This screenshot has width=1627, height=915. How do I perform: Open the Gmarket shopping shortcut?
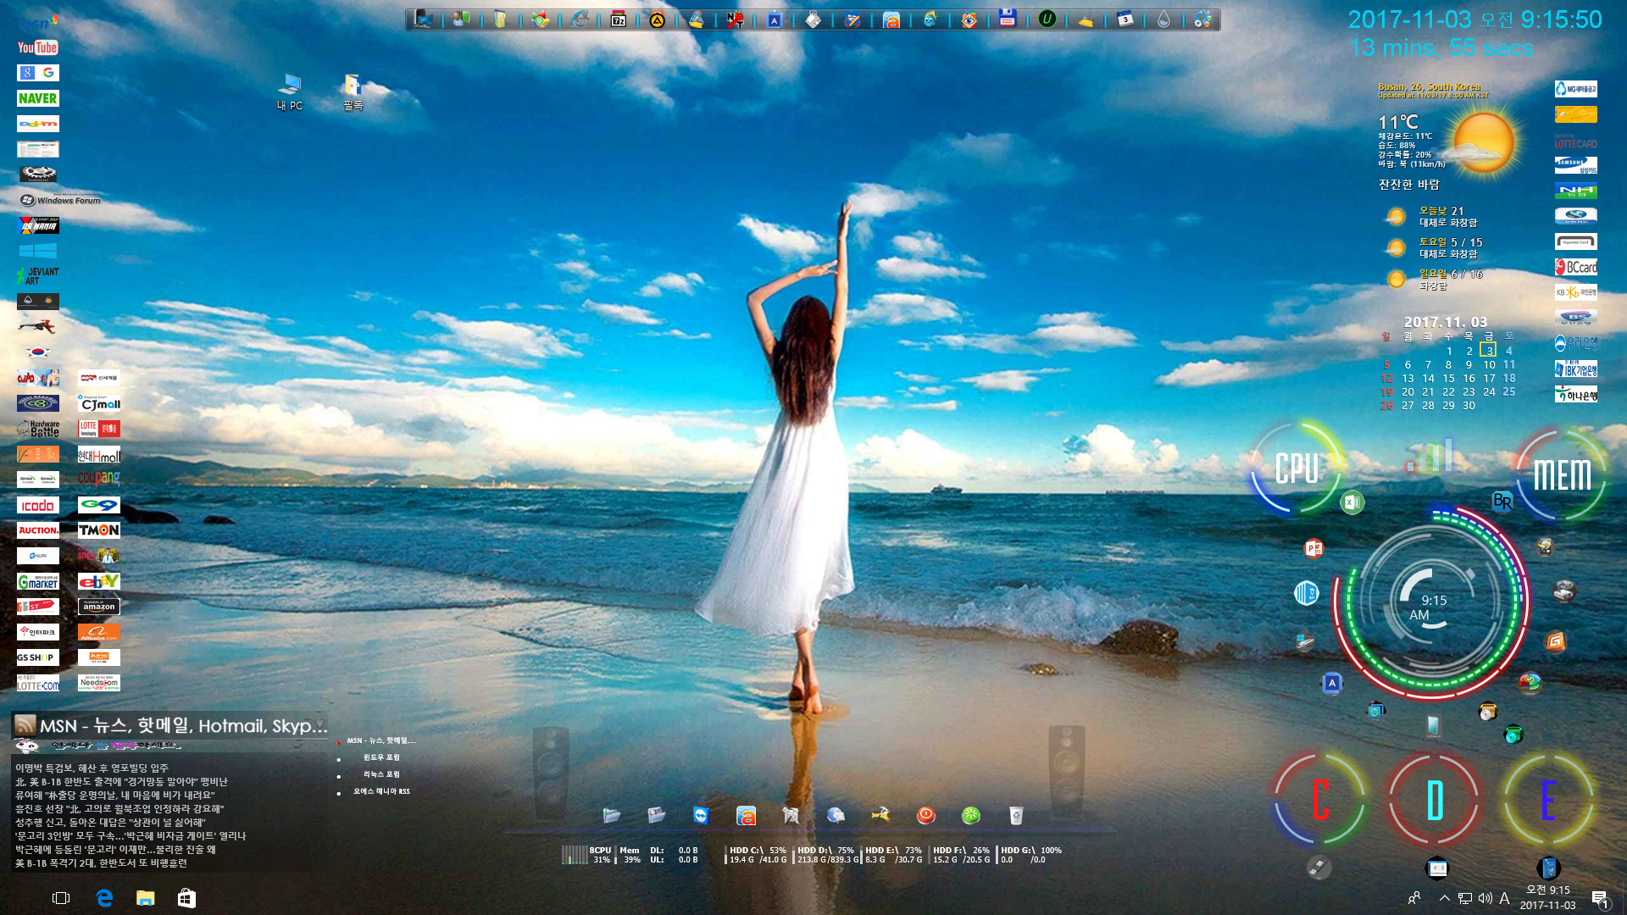pyautogui.click(x=38, y=582)
